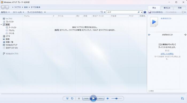
Task: Click the search magnifier icon
Action: coord(139,12)
